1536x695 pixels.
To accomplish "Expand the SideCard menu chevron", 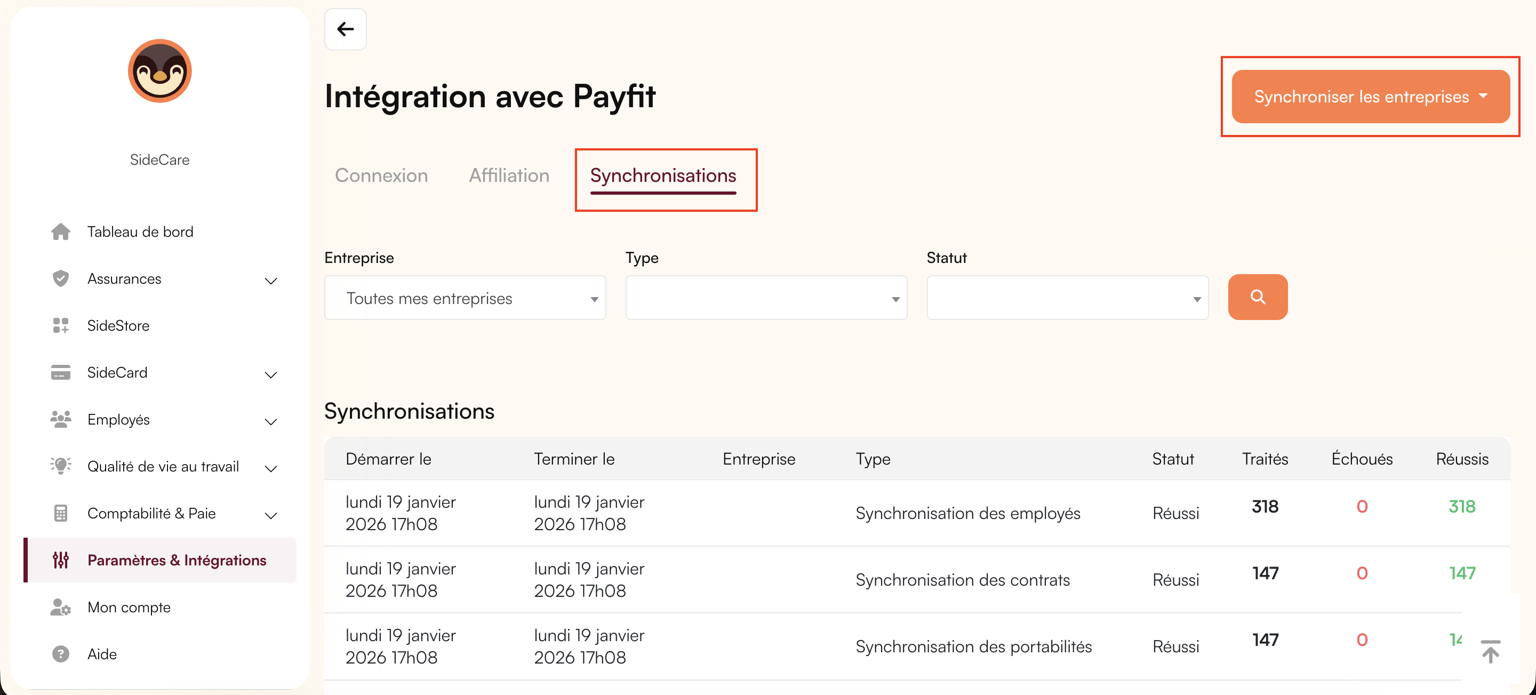I will pyautogui.click(x=271, y=374).
